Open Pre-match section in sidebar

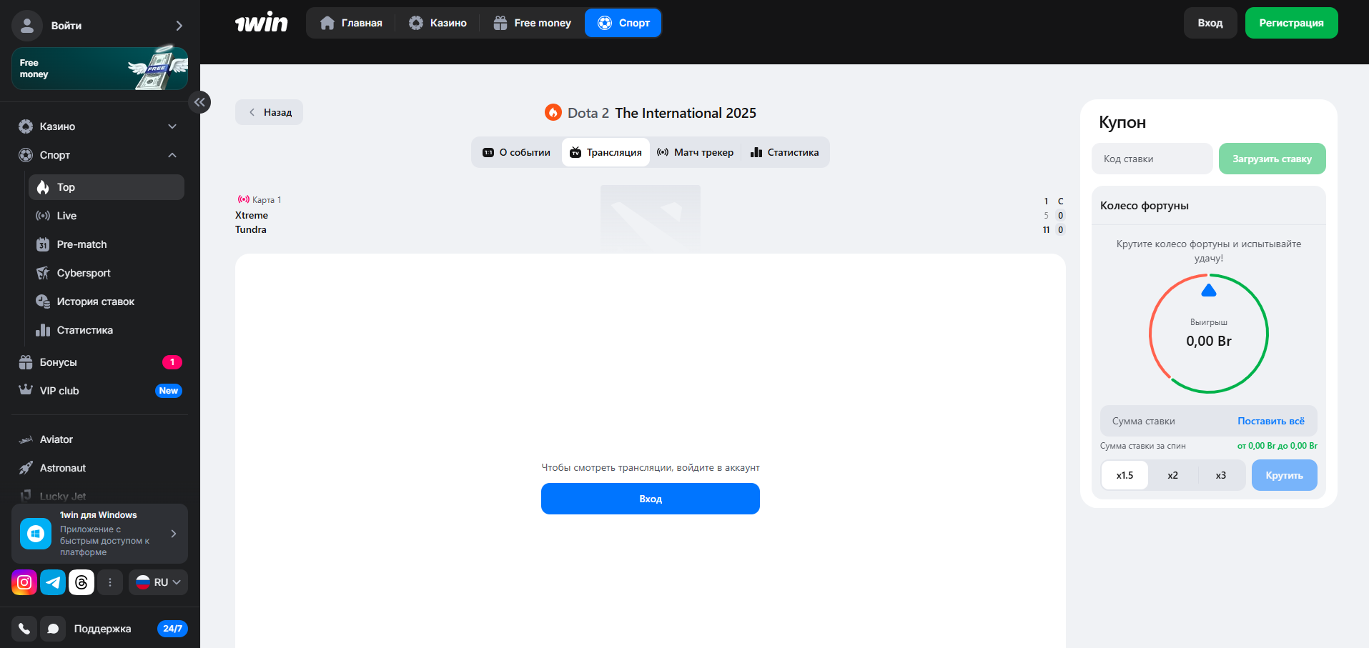[107, 244]
